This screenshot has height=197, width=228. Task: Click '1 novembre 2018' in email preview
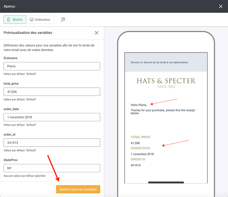point(142,154)
